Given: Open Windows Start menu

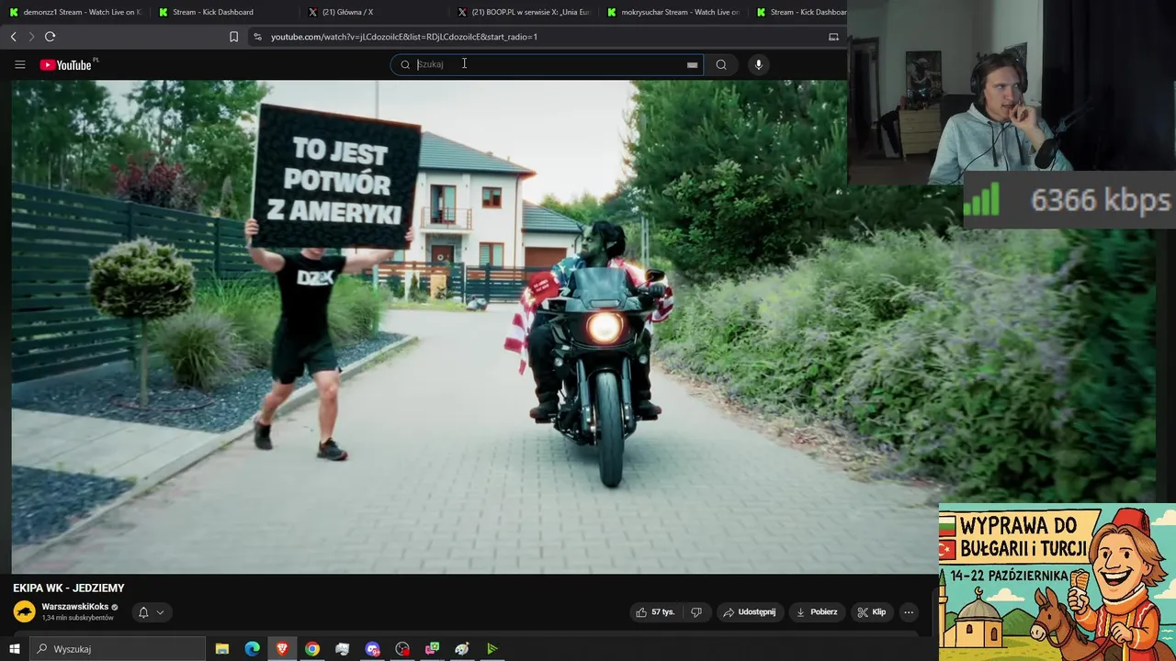Looking at the screenshot, I should (x=14, y=649).
